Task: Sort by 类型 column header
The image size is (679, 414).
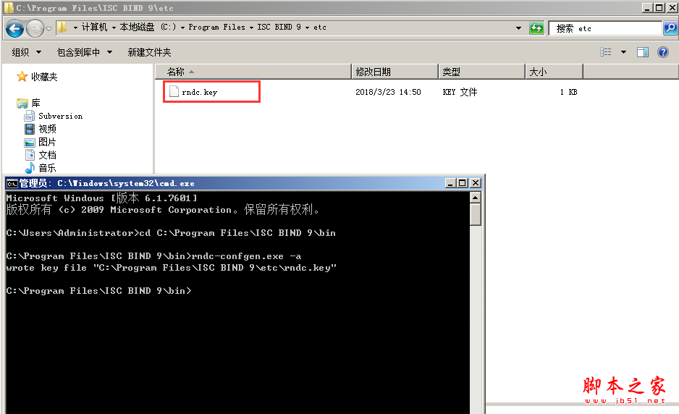Action: point(482,72)
